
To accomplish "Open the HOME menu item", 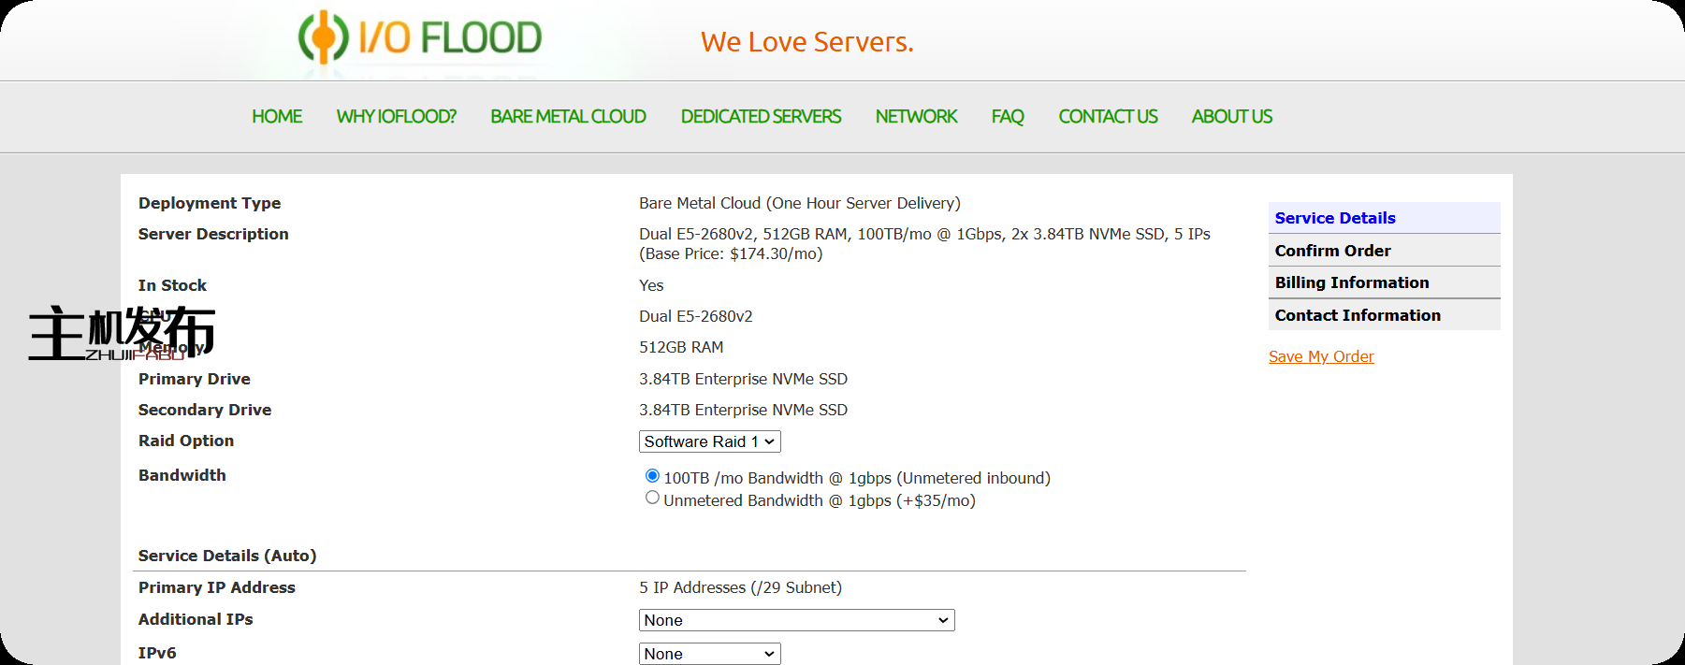I will tap(277, 117).
